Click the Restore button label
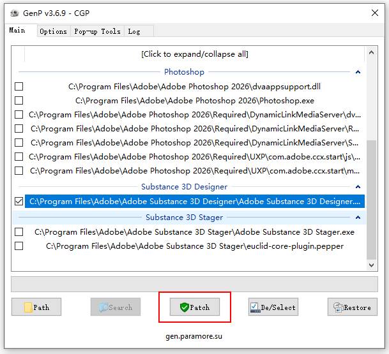389x354 pixels. coord(358,307)
